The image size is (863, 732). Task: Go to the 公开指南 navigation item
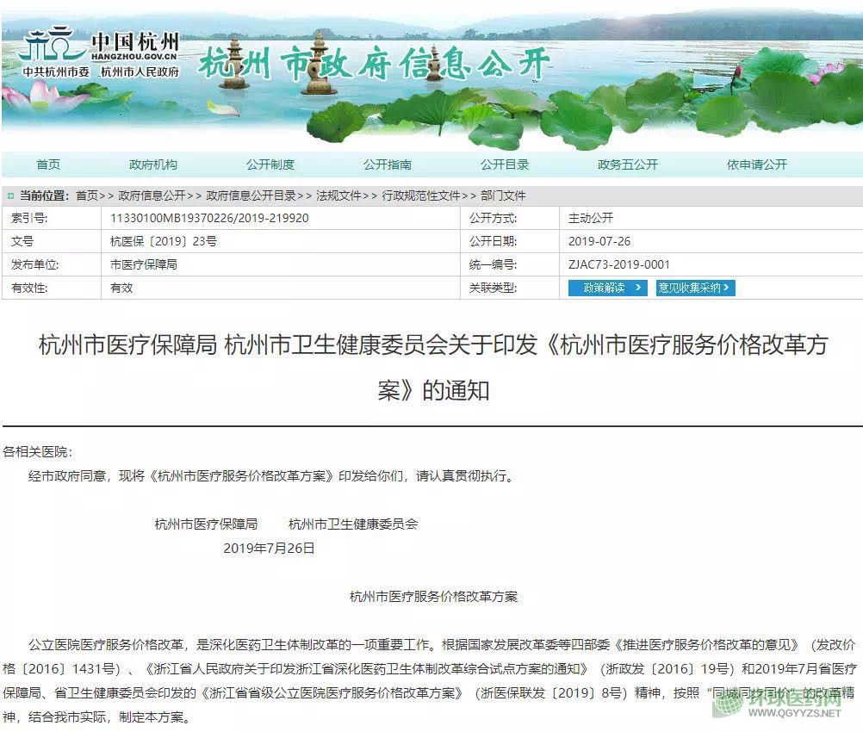[x=387, y=164]
